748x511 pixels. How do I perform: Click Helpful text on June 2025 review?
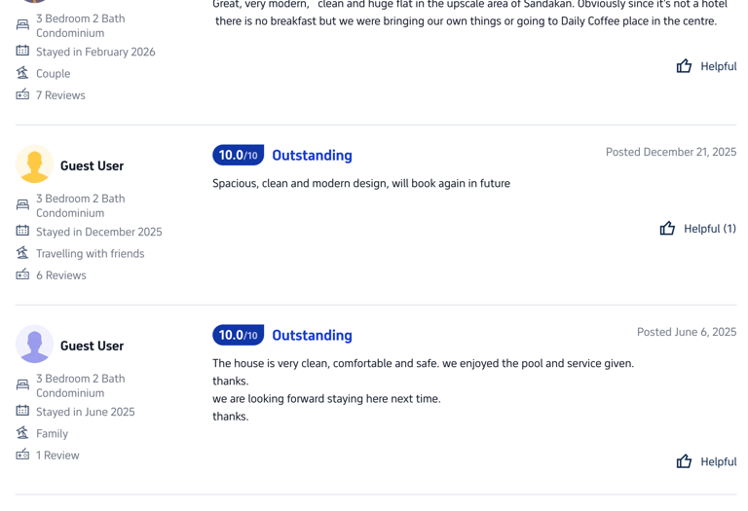click(x=718, y=461)
